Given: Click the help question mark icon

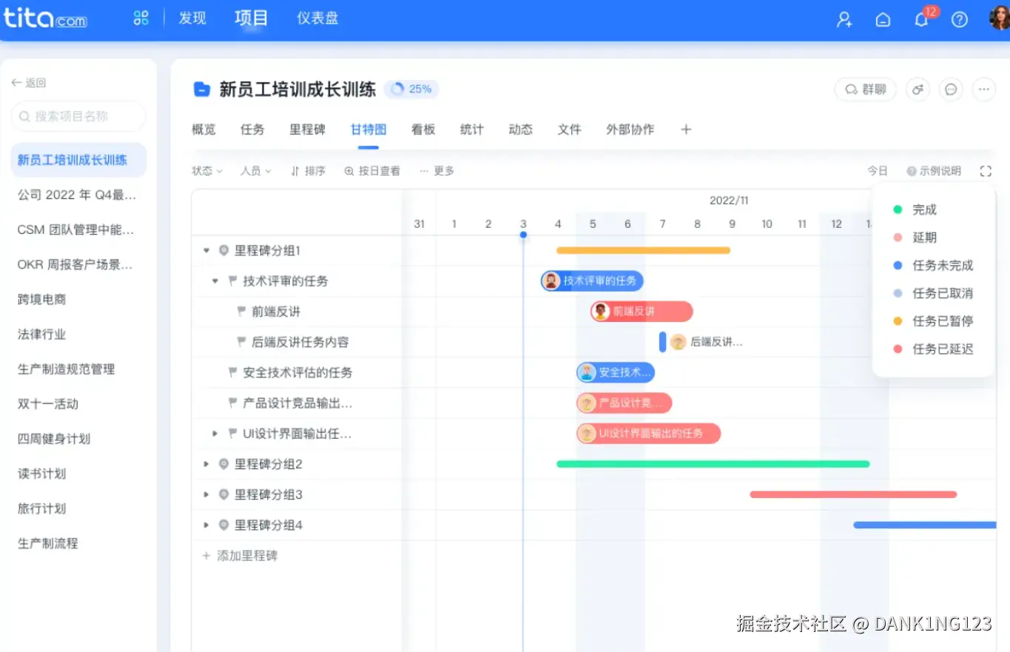Looking at the screenshot, I should click(x=960, y=20).
